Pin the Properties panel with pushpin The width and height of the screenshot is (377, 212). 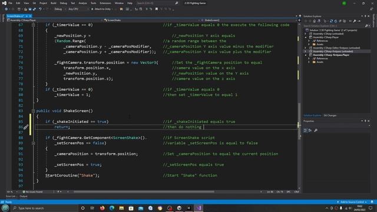point(365,121)
